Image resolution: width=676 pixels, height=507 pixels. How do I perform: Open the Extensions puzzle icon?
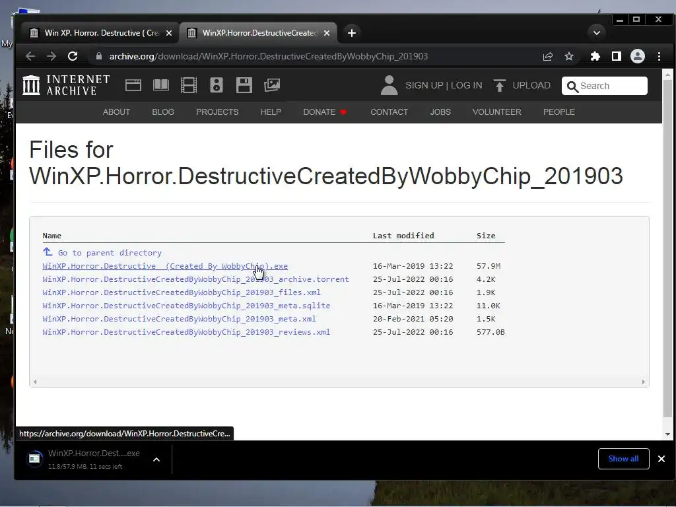[595, 57]
